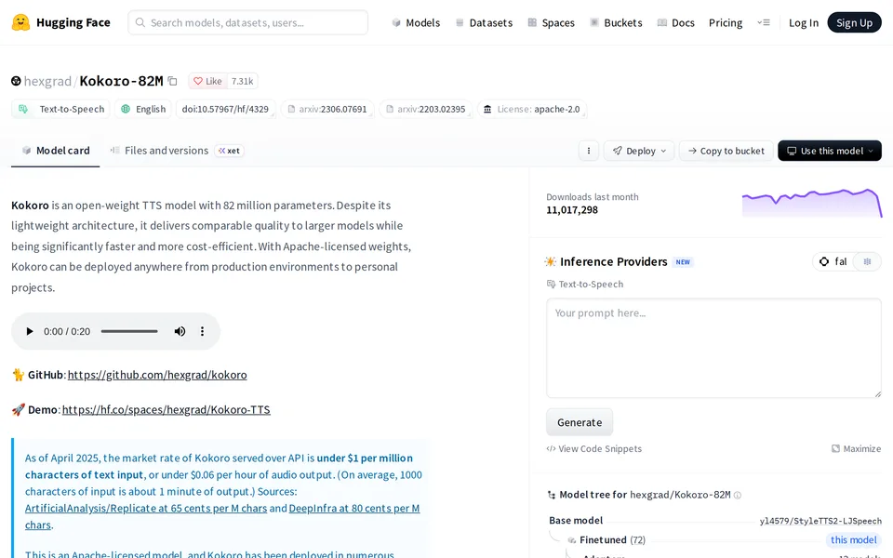Open audio player more options icon

pyautogui.click(x=202, y=331)
